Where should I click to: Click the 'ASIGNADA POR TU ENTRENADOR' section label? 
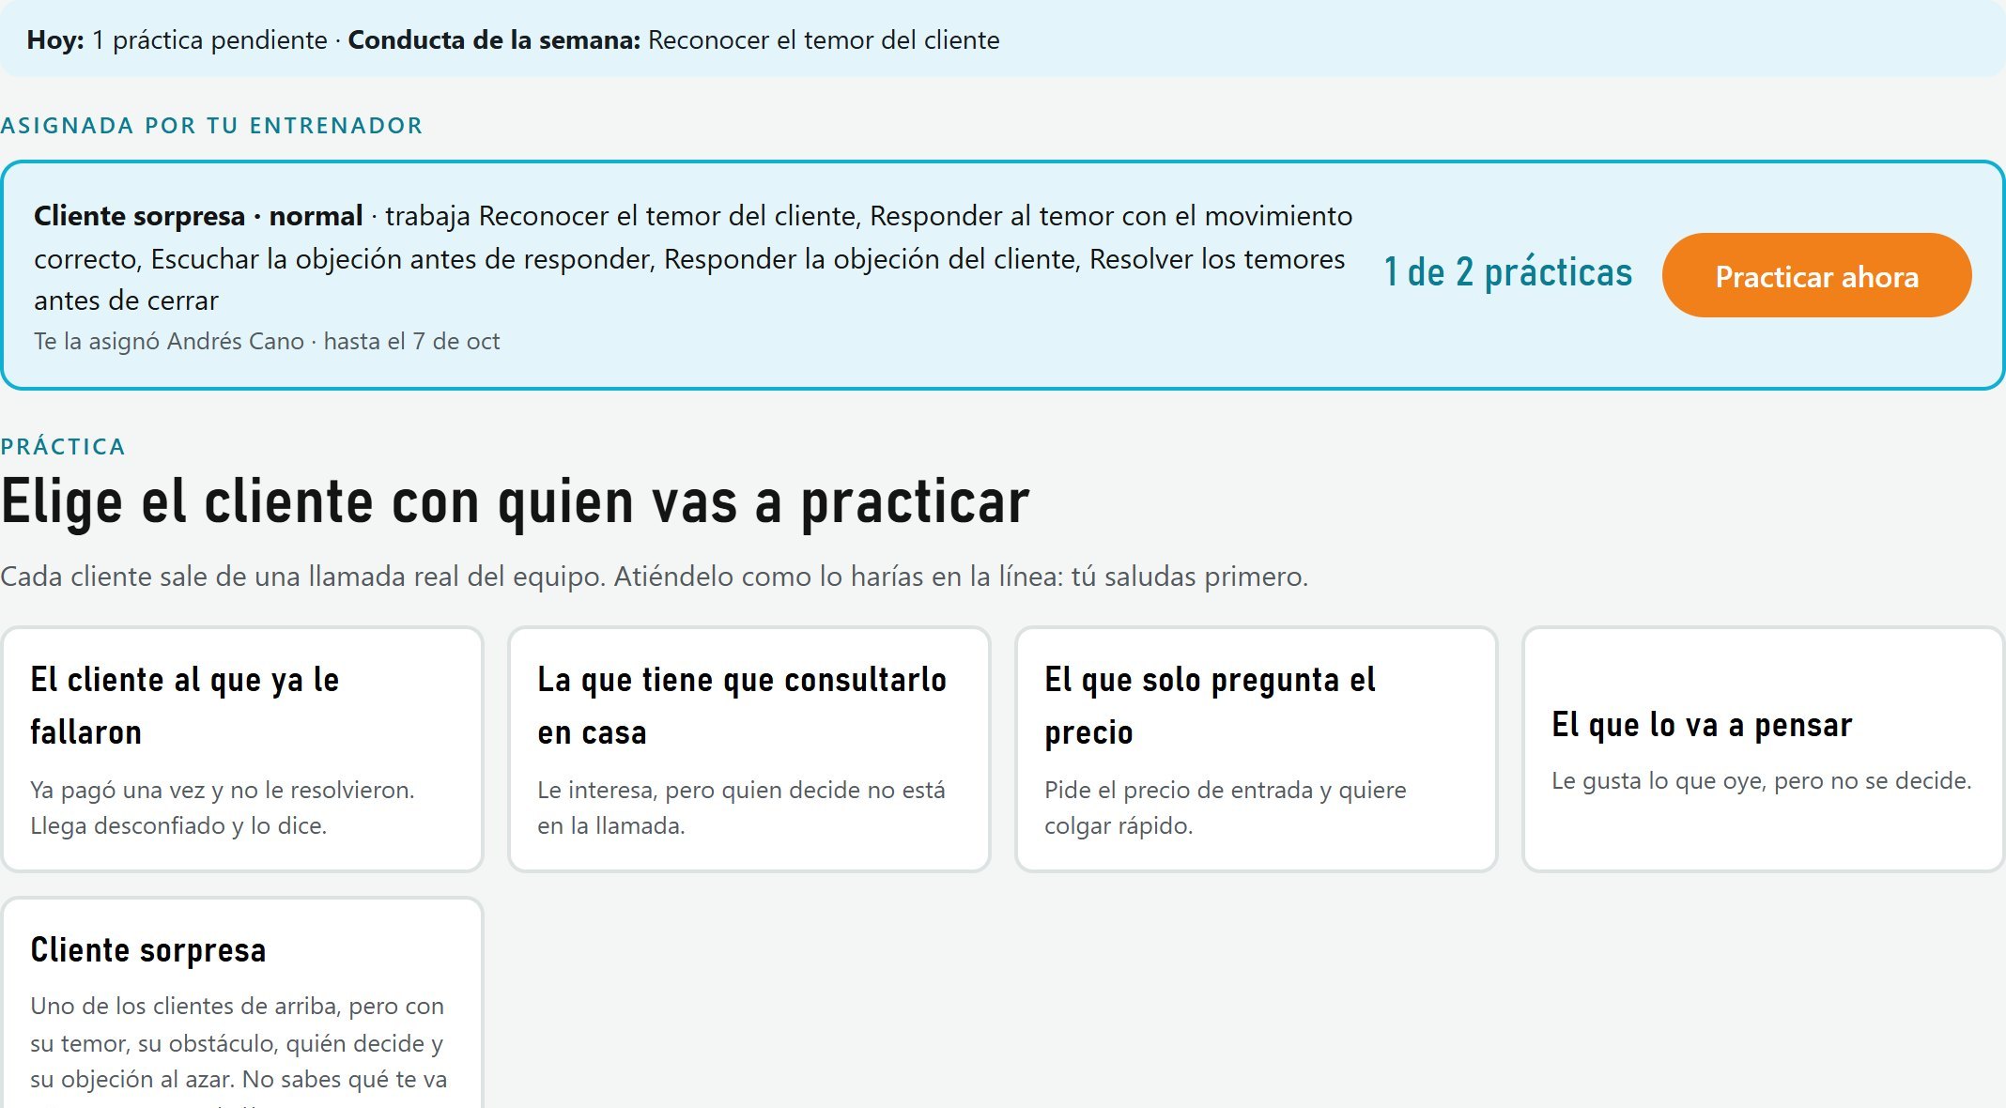tap(211, 126)
